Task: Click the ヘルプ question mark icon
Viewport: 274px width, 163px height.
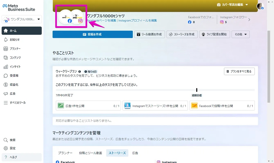Action: [6, 157]
